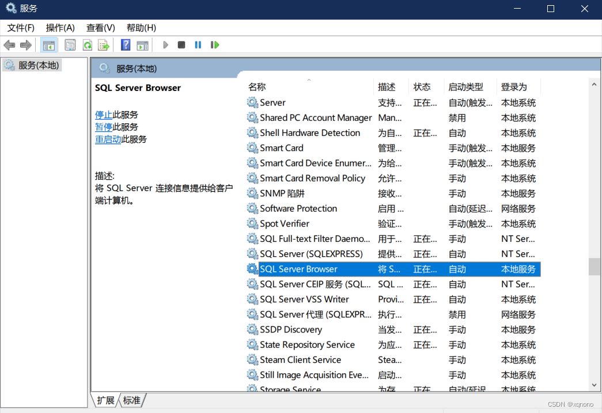Screen dimensions: 602x413
Task: Toggle the action pane toolbar icon
Action: (142, 46)
